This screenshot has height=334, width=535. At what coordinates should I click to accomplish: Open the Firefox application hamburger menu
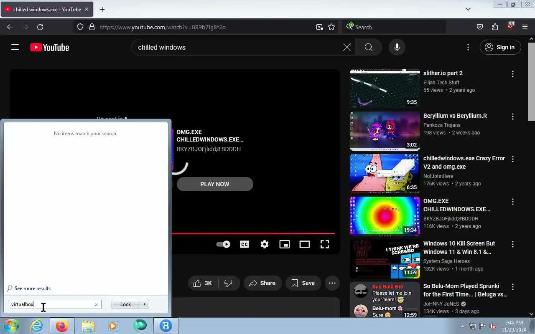pyautogui.click(x=525, y=27)
